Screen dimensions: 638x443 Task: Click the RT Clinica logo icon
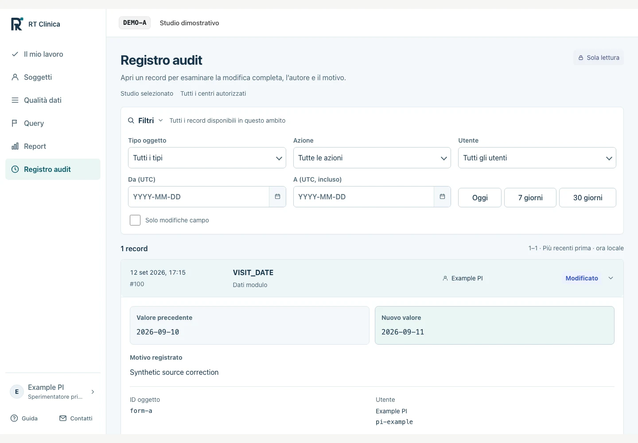(x=17, y=24)
